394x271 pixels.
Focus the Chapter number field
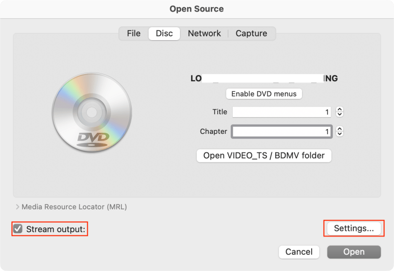[282, 131]
